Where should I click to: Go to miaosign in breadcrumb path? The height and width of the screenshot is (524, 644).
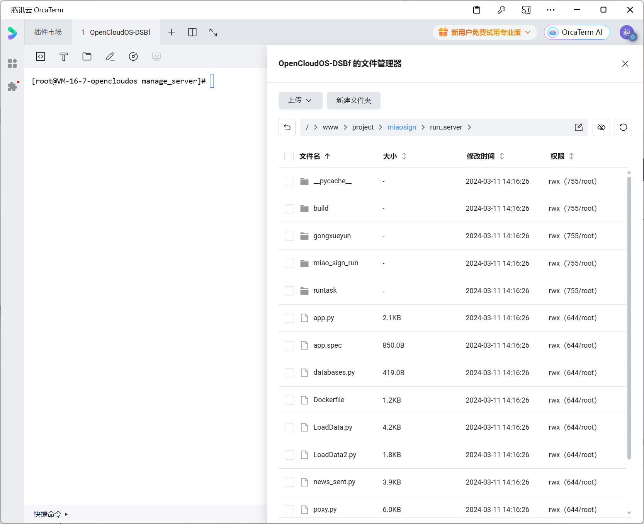(x=402, y=127)
